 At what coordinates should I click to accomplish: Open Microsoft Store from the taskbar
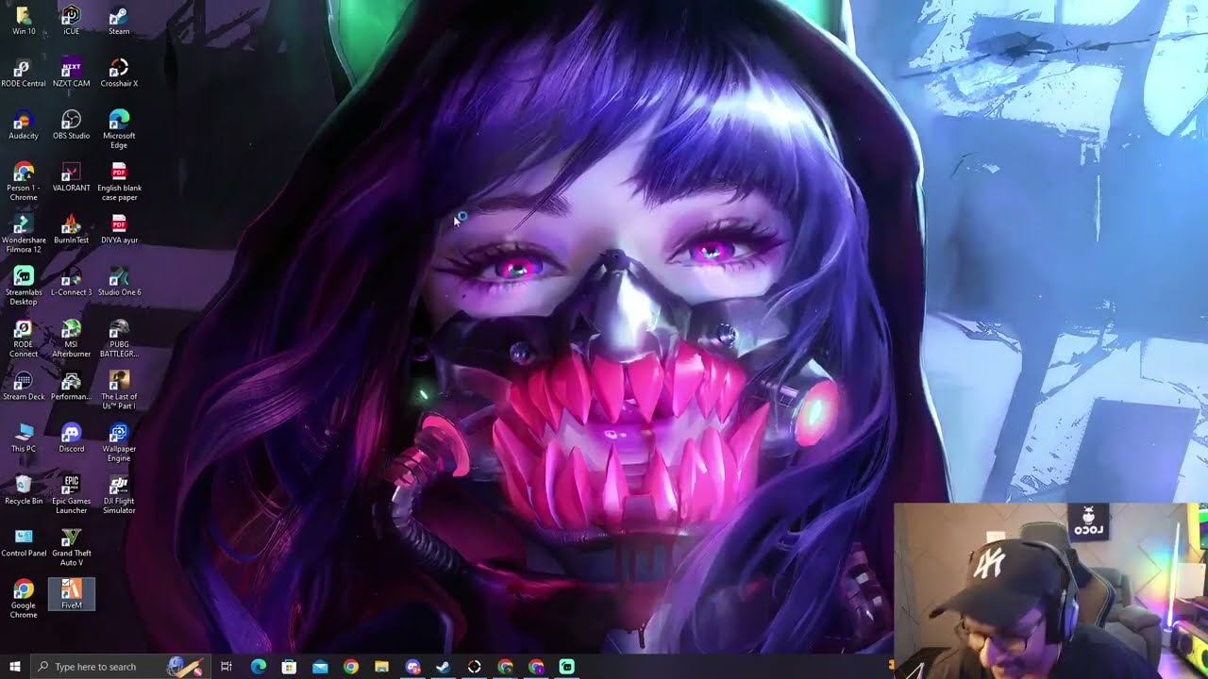289,667
